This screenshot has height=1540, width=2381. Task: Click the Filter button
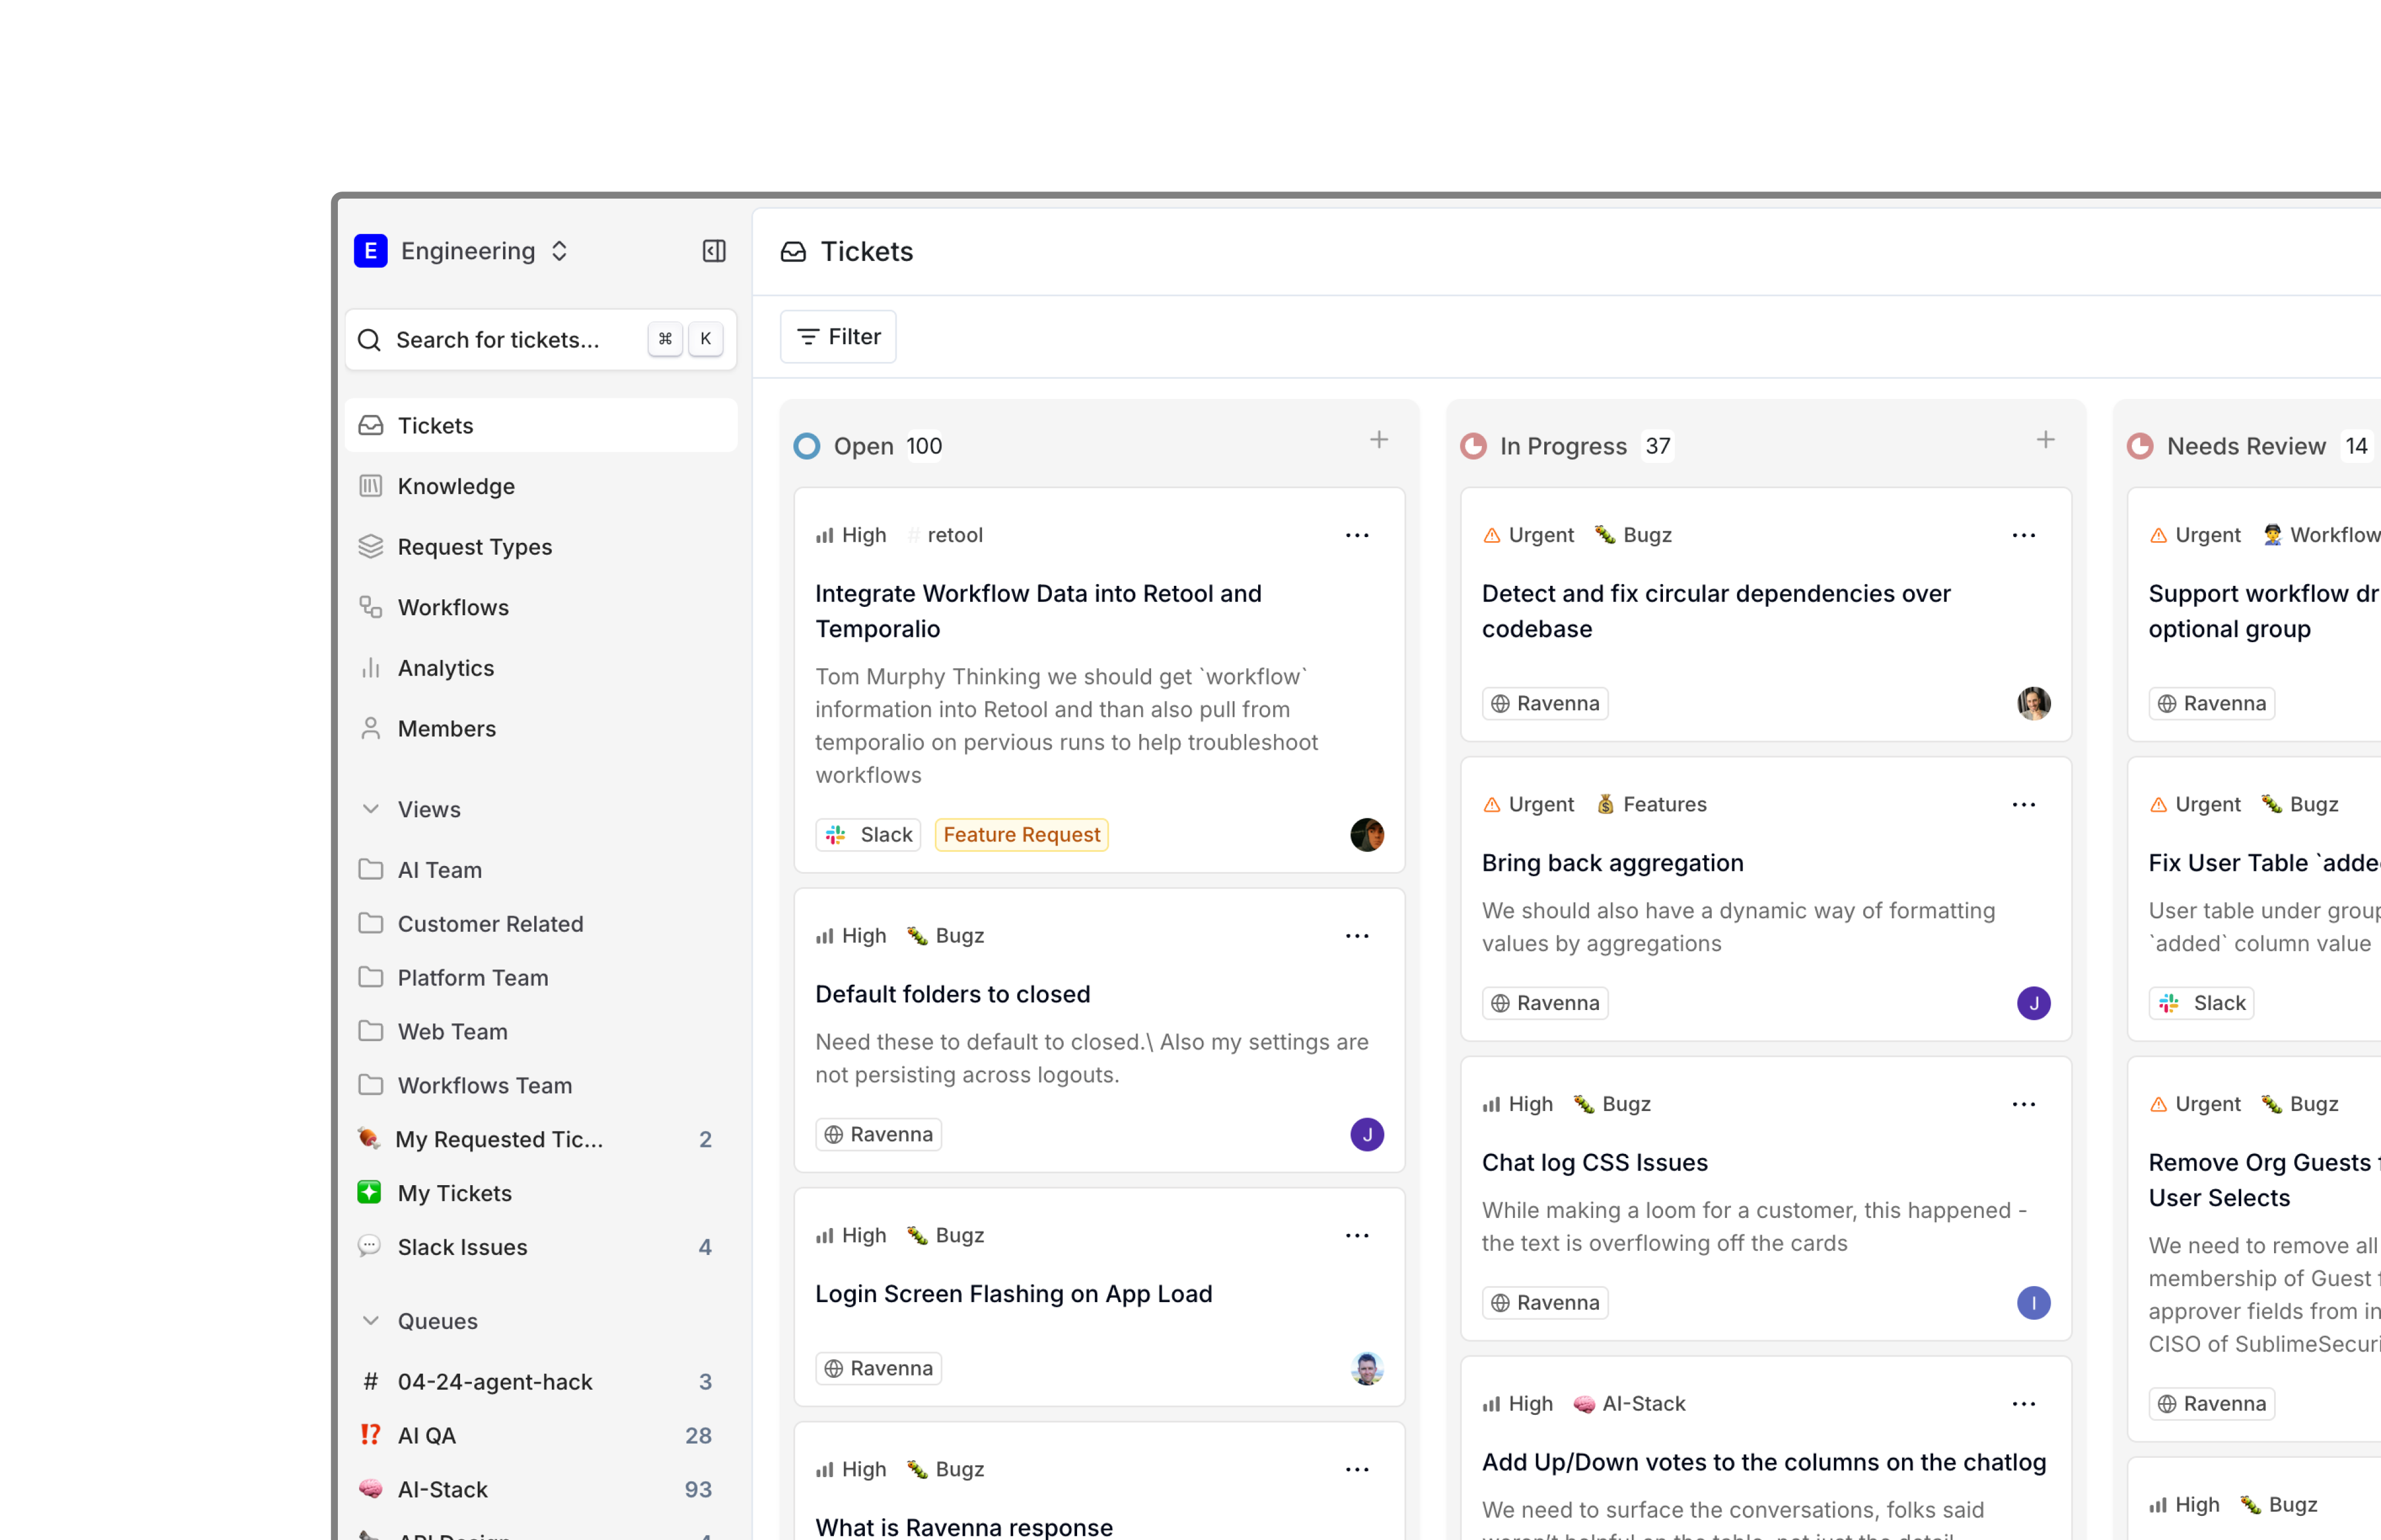838,337
